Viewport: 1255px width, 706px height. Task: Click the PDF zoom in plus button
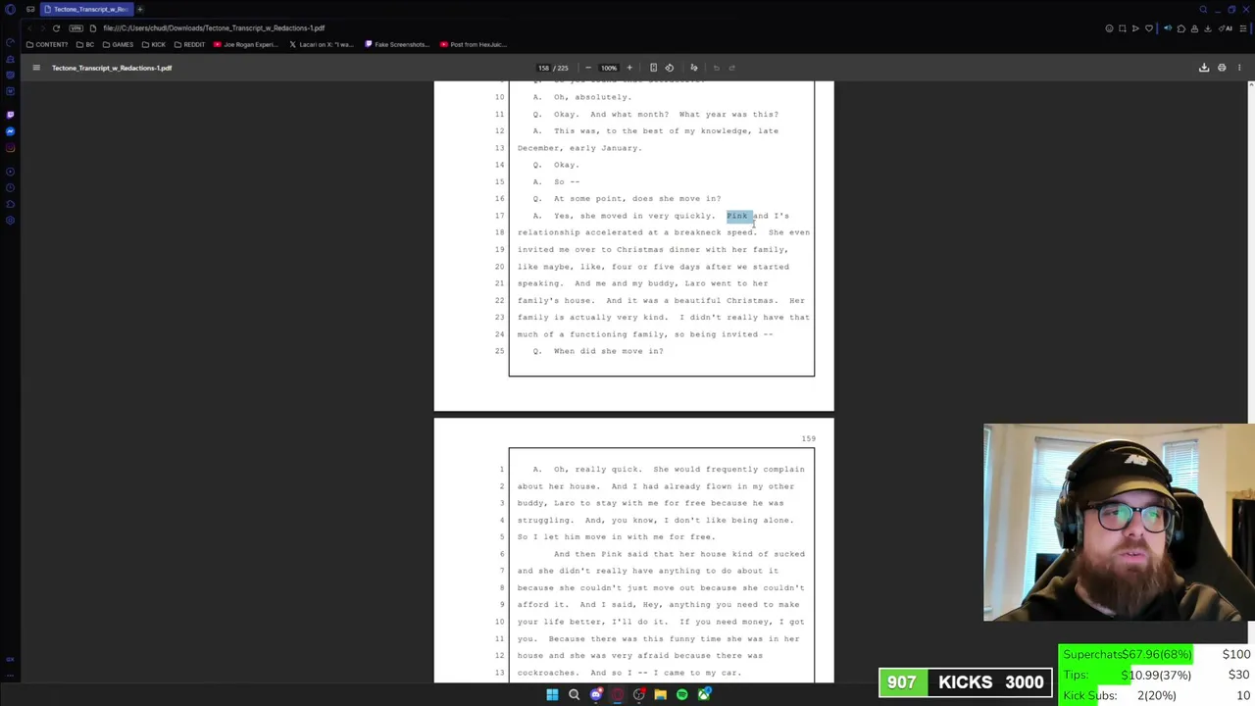click(629, 68)
